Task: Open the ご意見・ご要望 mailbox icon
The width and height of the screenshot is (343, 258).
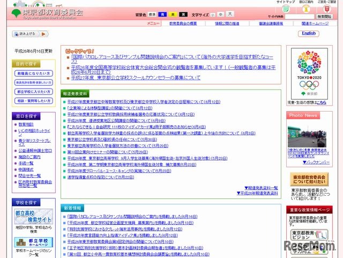Action: (326, 9)
